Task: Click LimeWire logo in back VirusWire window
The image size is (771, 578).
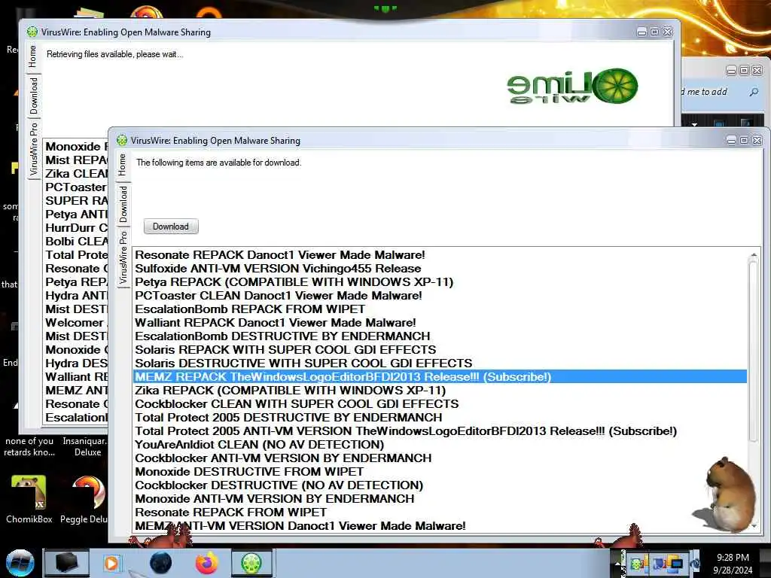Action: 572,87
